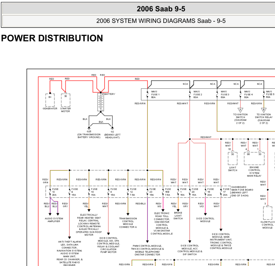Click the Glow Plug Control Module box
The image size is (275, 266).
pos(268,213)
